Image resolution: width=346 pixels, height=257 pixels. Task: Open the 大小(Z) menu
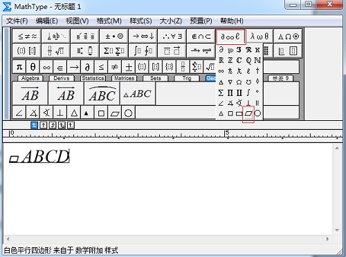(x=171, y=21)
